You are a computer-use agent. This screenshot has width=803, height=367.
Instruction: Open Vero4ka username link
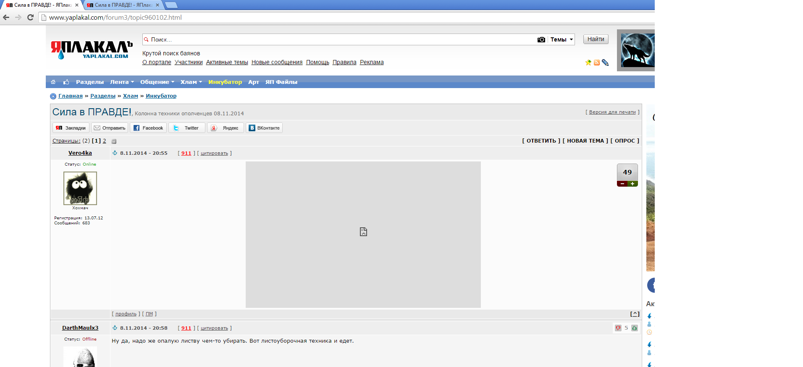pyautogui.click(x=80, y=153)
